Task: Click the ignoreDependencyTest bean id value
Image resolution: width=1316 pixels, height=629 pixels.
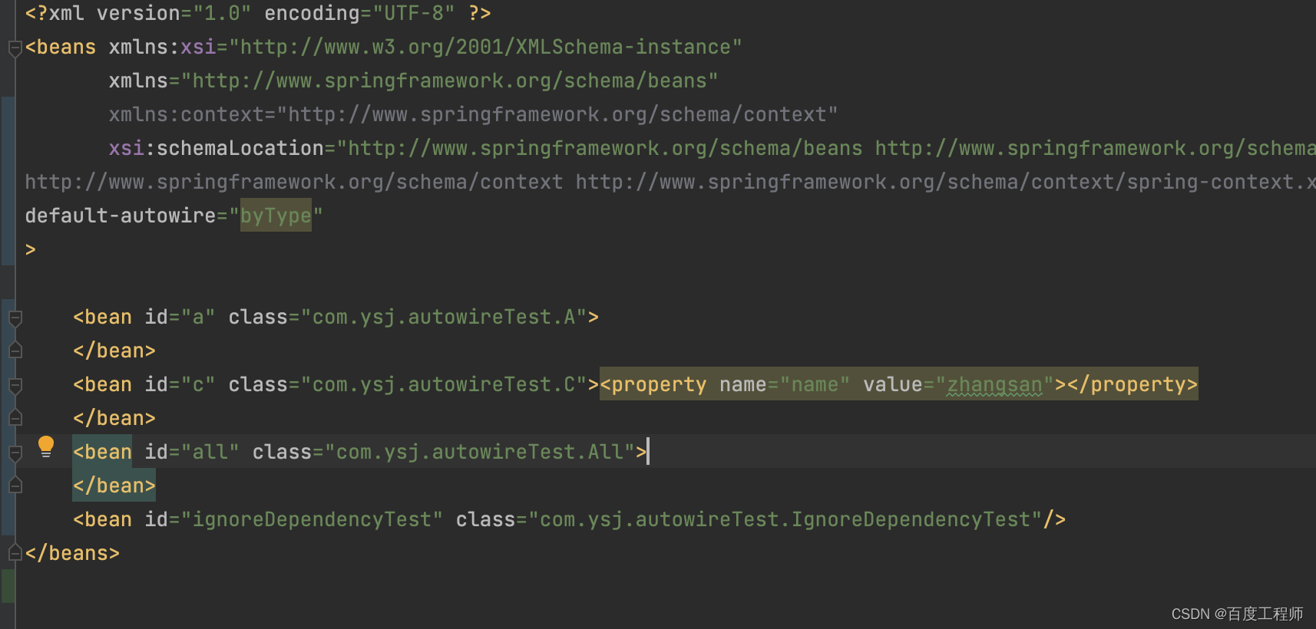Action: coord(312,519)
